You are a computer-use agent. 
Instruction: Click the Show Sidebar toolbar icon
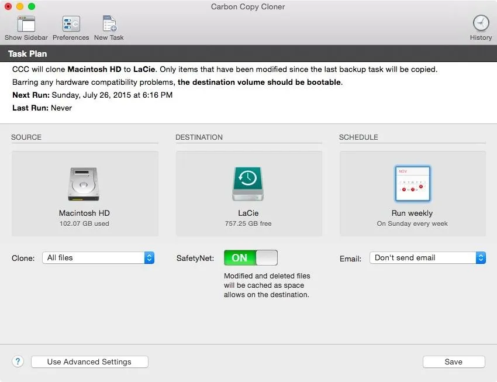pos(26,24)
